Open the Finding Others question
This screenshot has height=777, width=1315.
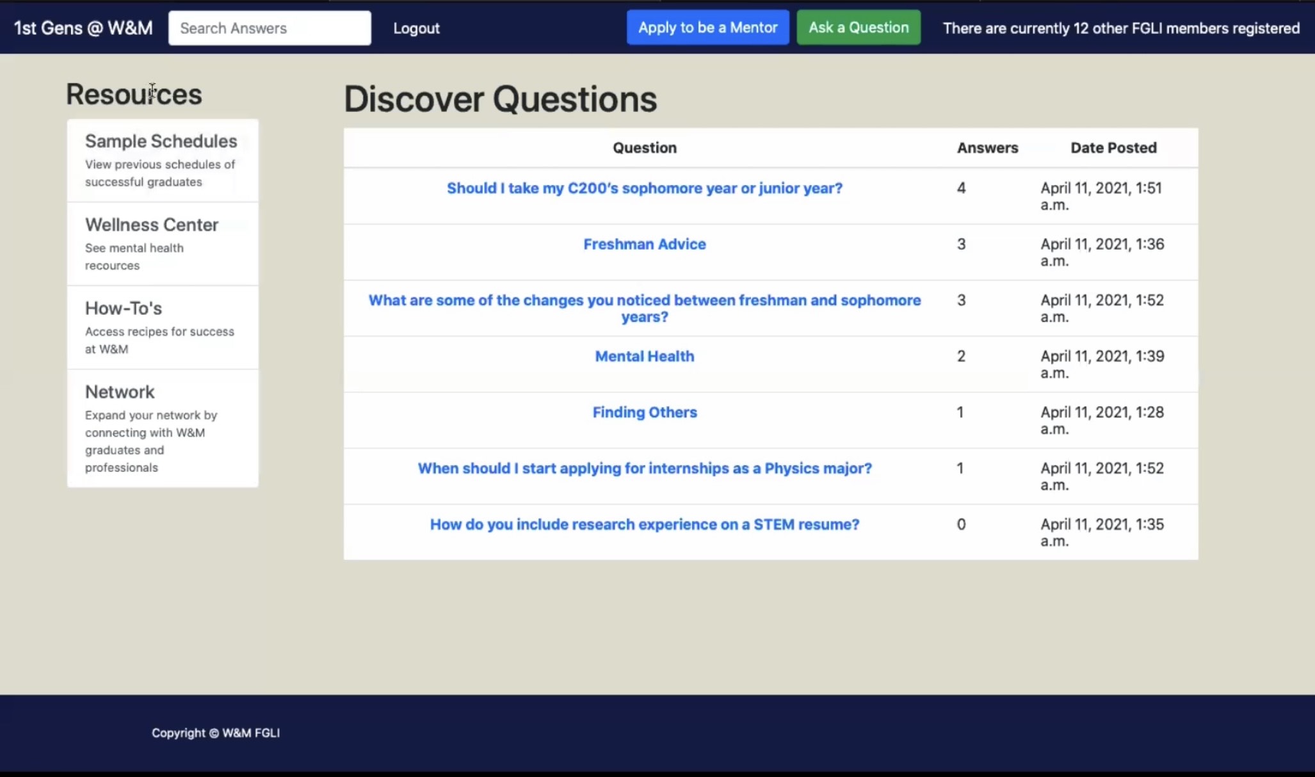pyautogui.click(x=644, y=412)
